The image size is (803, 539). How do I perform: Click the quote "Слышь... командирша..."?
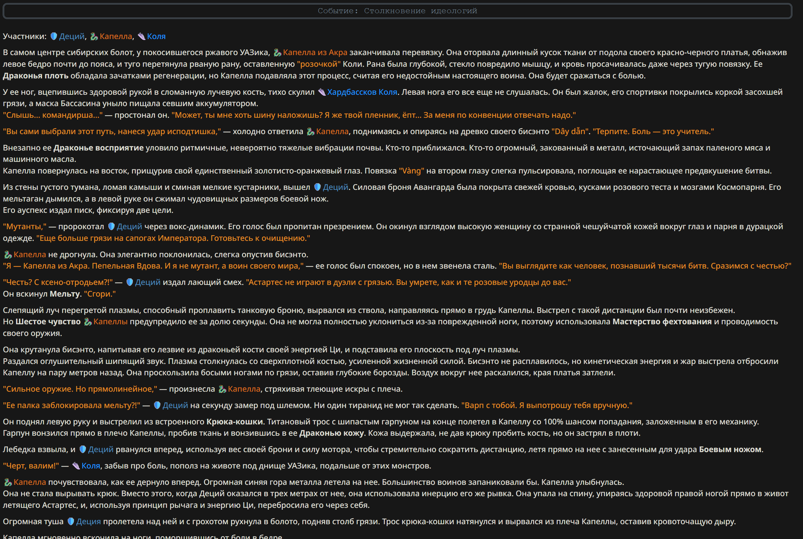(53, 115)
